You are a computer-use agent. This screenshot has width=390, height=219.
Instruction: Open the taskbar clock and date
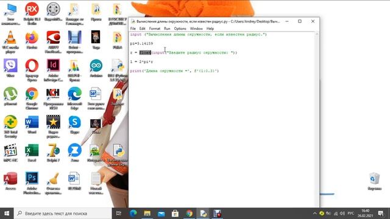point(365,214)
